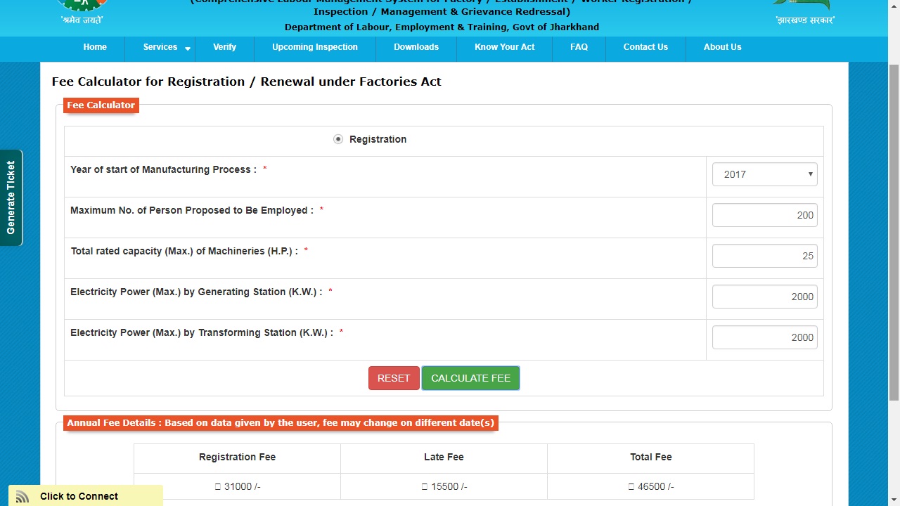Viewport: 900px width, 506px height.
Task: Open the Upcoming Inspection page
Action: [314, 47]
